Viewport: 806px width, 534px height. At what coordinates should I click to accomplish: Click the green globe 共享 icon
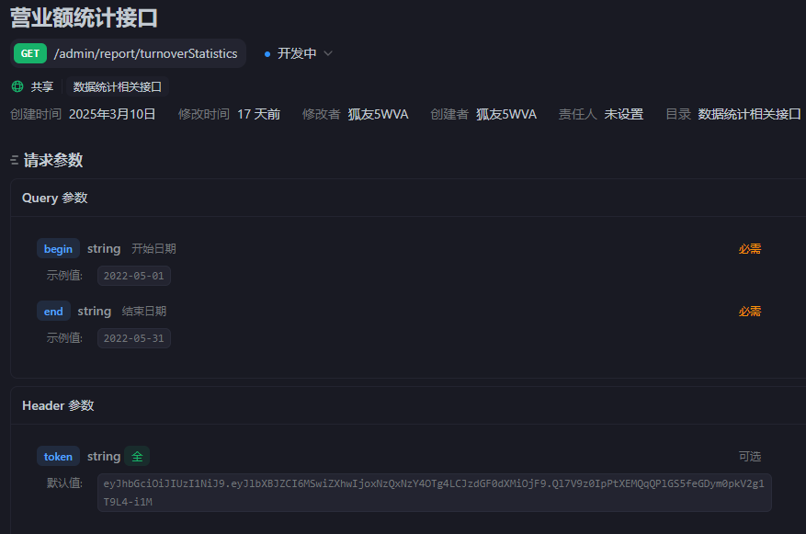pos(17,86)
